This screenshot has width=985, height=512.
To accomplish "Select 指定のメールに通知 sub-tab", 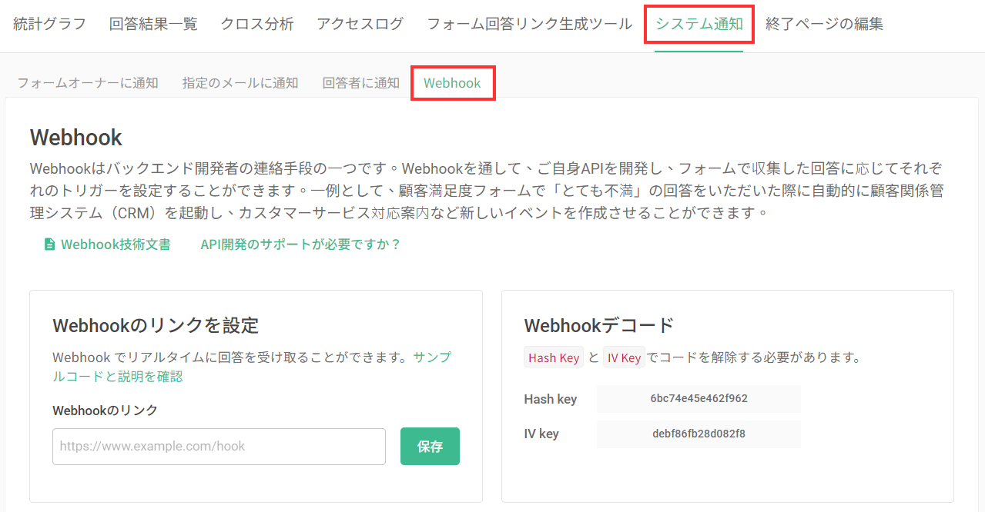I will (240, 83).
